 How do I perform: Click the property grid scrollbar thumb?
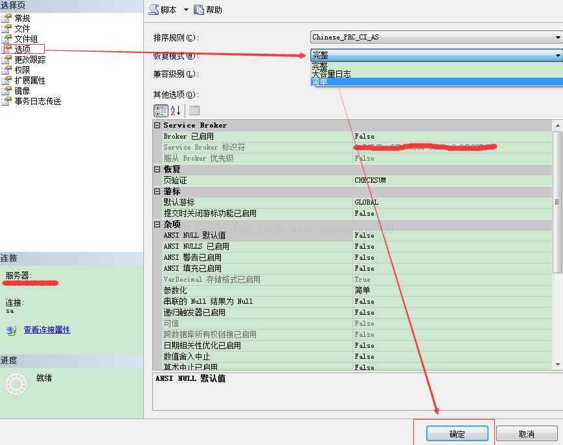point(557,202)
